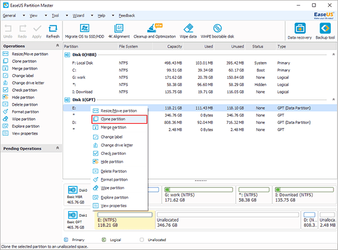Click the Redo toolbar icon
Screen dimensions: 338x250
23,28
